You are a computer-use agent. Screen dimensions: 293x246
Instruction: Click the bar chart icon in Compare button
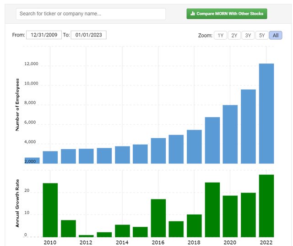pos(193,14)
